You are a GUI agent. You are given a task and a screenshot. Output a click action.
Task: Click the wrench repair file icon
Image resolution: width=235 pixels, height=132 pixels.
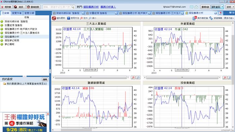pyautogui.click(x=211, y=18)
